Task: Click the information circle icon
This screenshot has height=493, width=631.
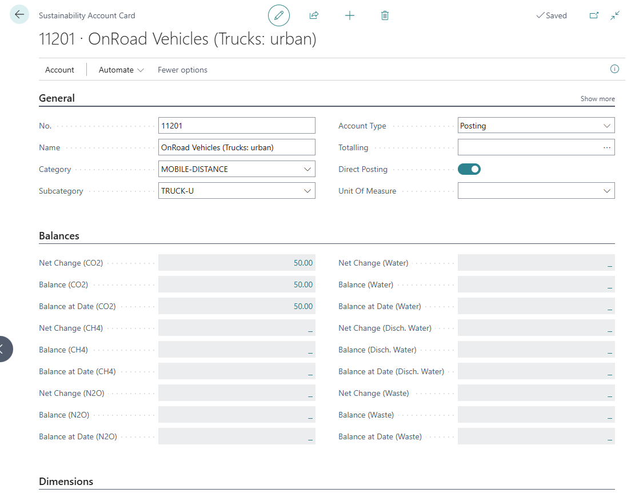Action: (x=615, y=69)
